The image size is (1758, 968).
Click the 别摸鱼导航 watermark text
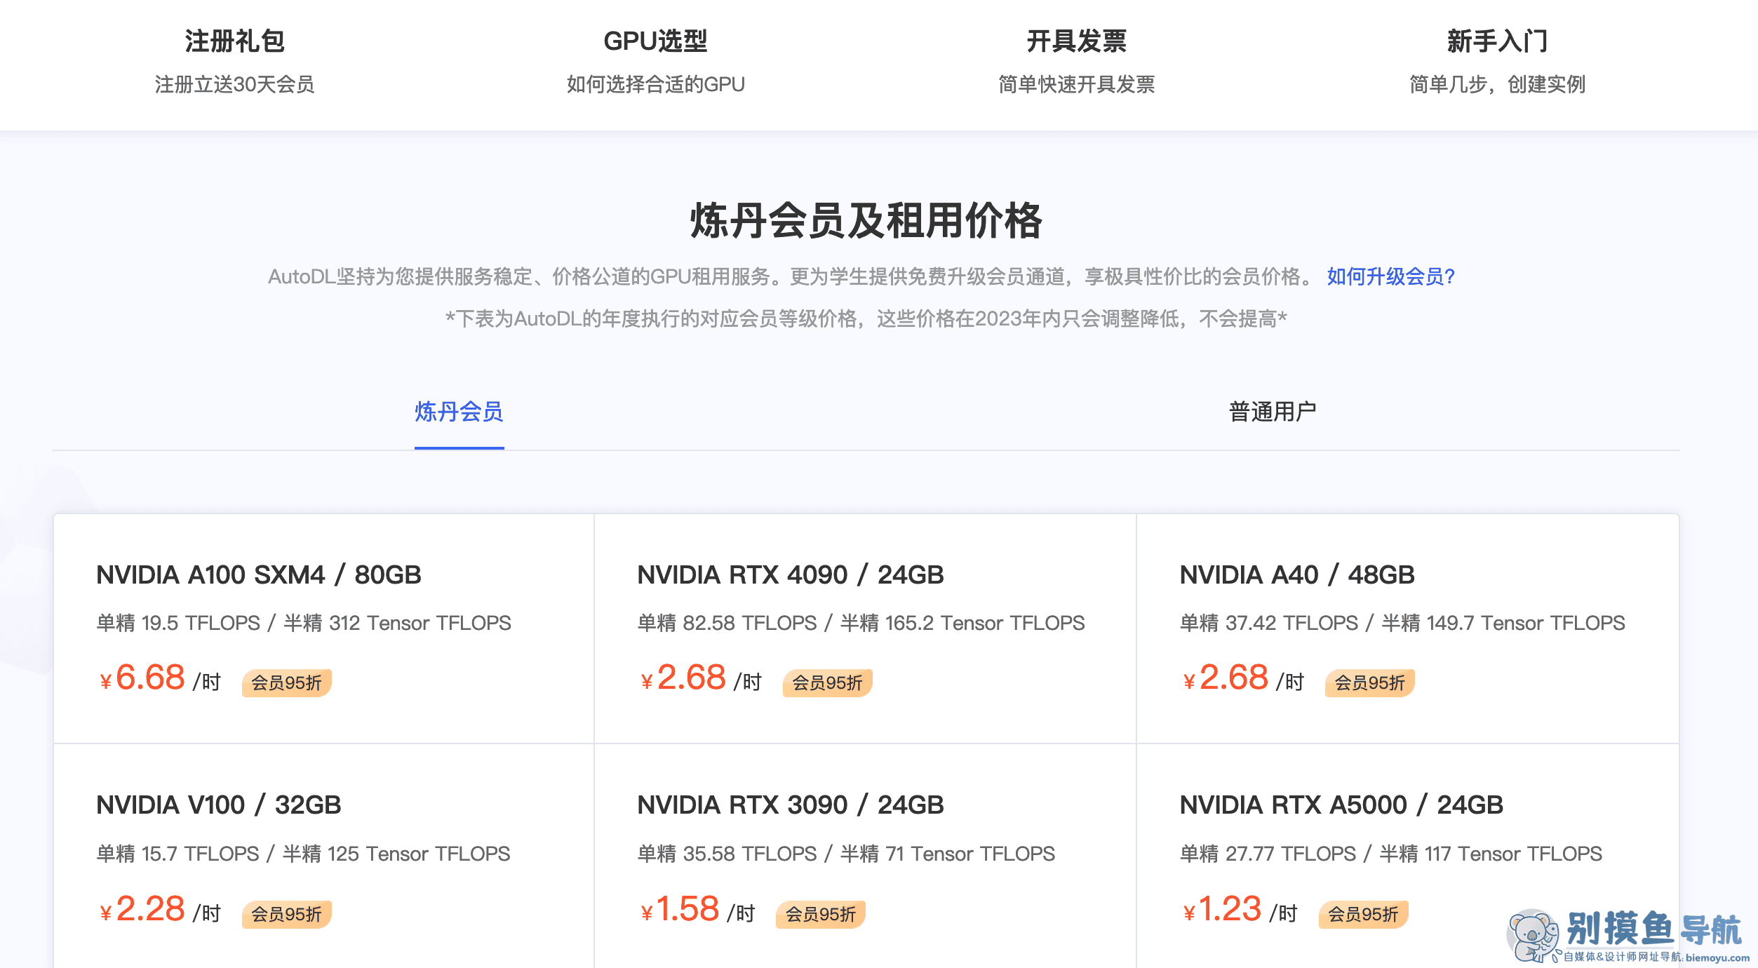pos(1653,929)
